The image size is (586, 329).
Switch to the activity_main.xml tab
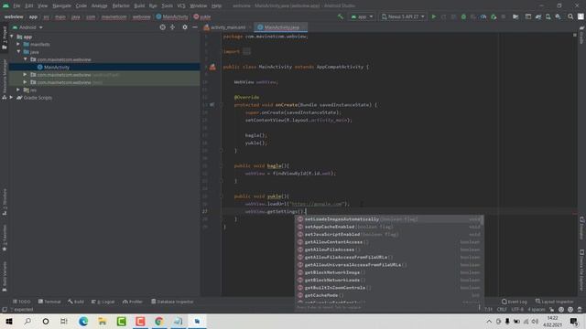coord(227,27)
